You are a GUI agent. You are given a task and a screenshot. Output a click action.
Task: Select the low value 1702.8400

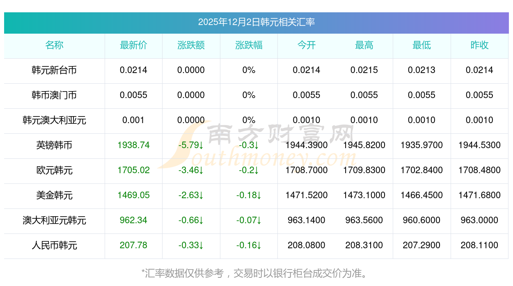click(x=421, y=170)
